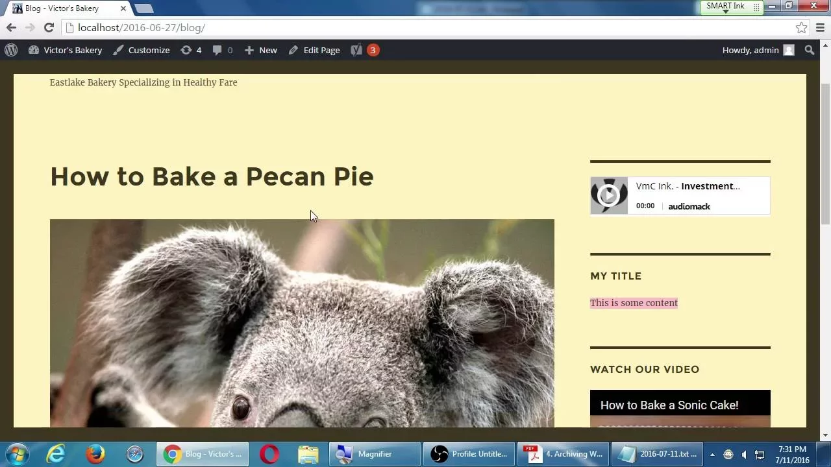Click the WATCH OUR VIDEO widget heading
Image resolution: width=831 pixels, height=467 pixels.
click(645, 370)
